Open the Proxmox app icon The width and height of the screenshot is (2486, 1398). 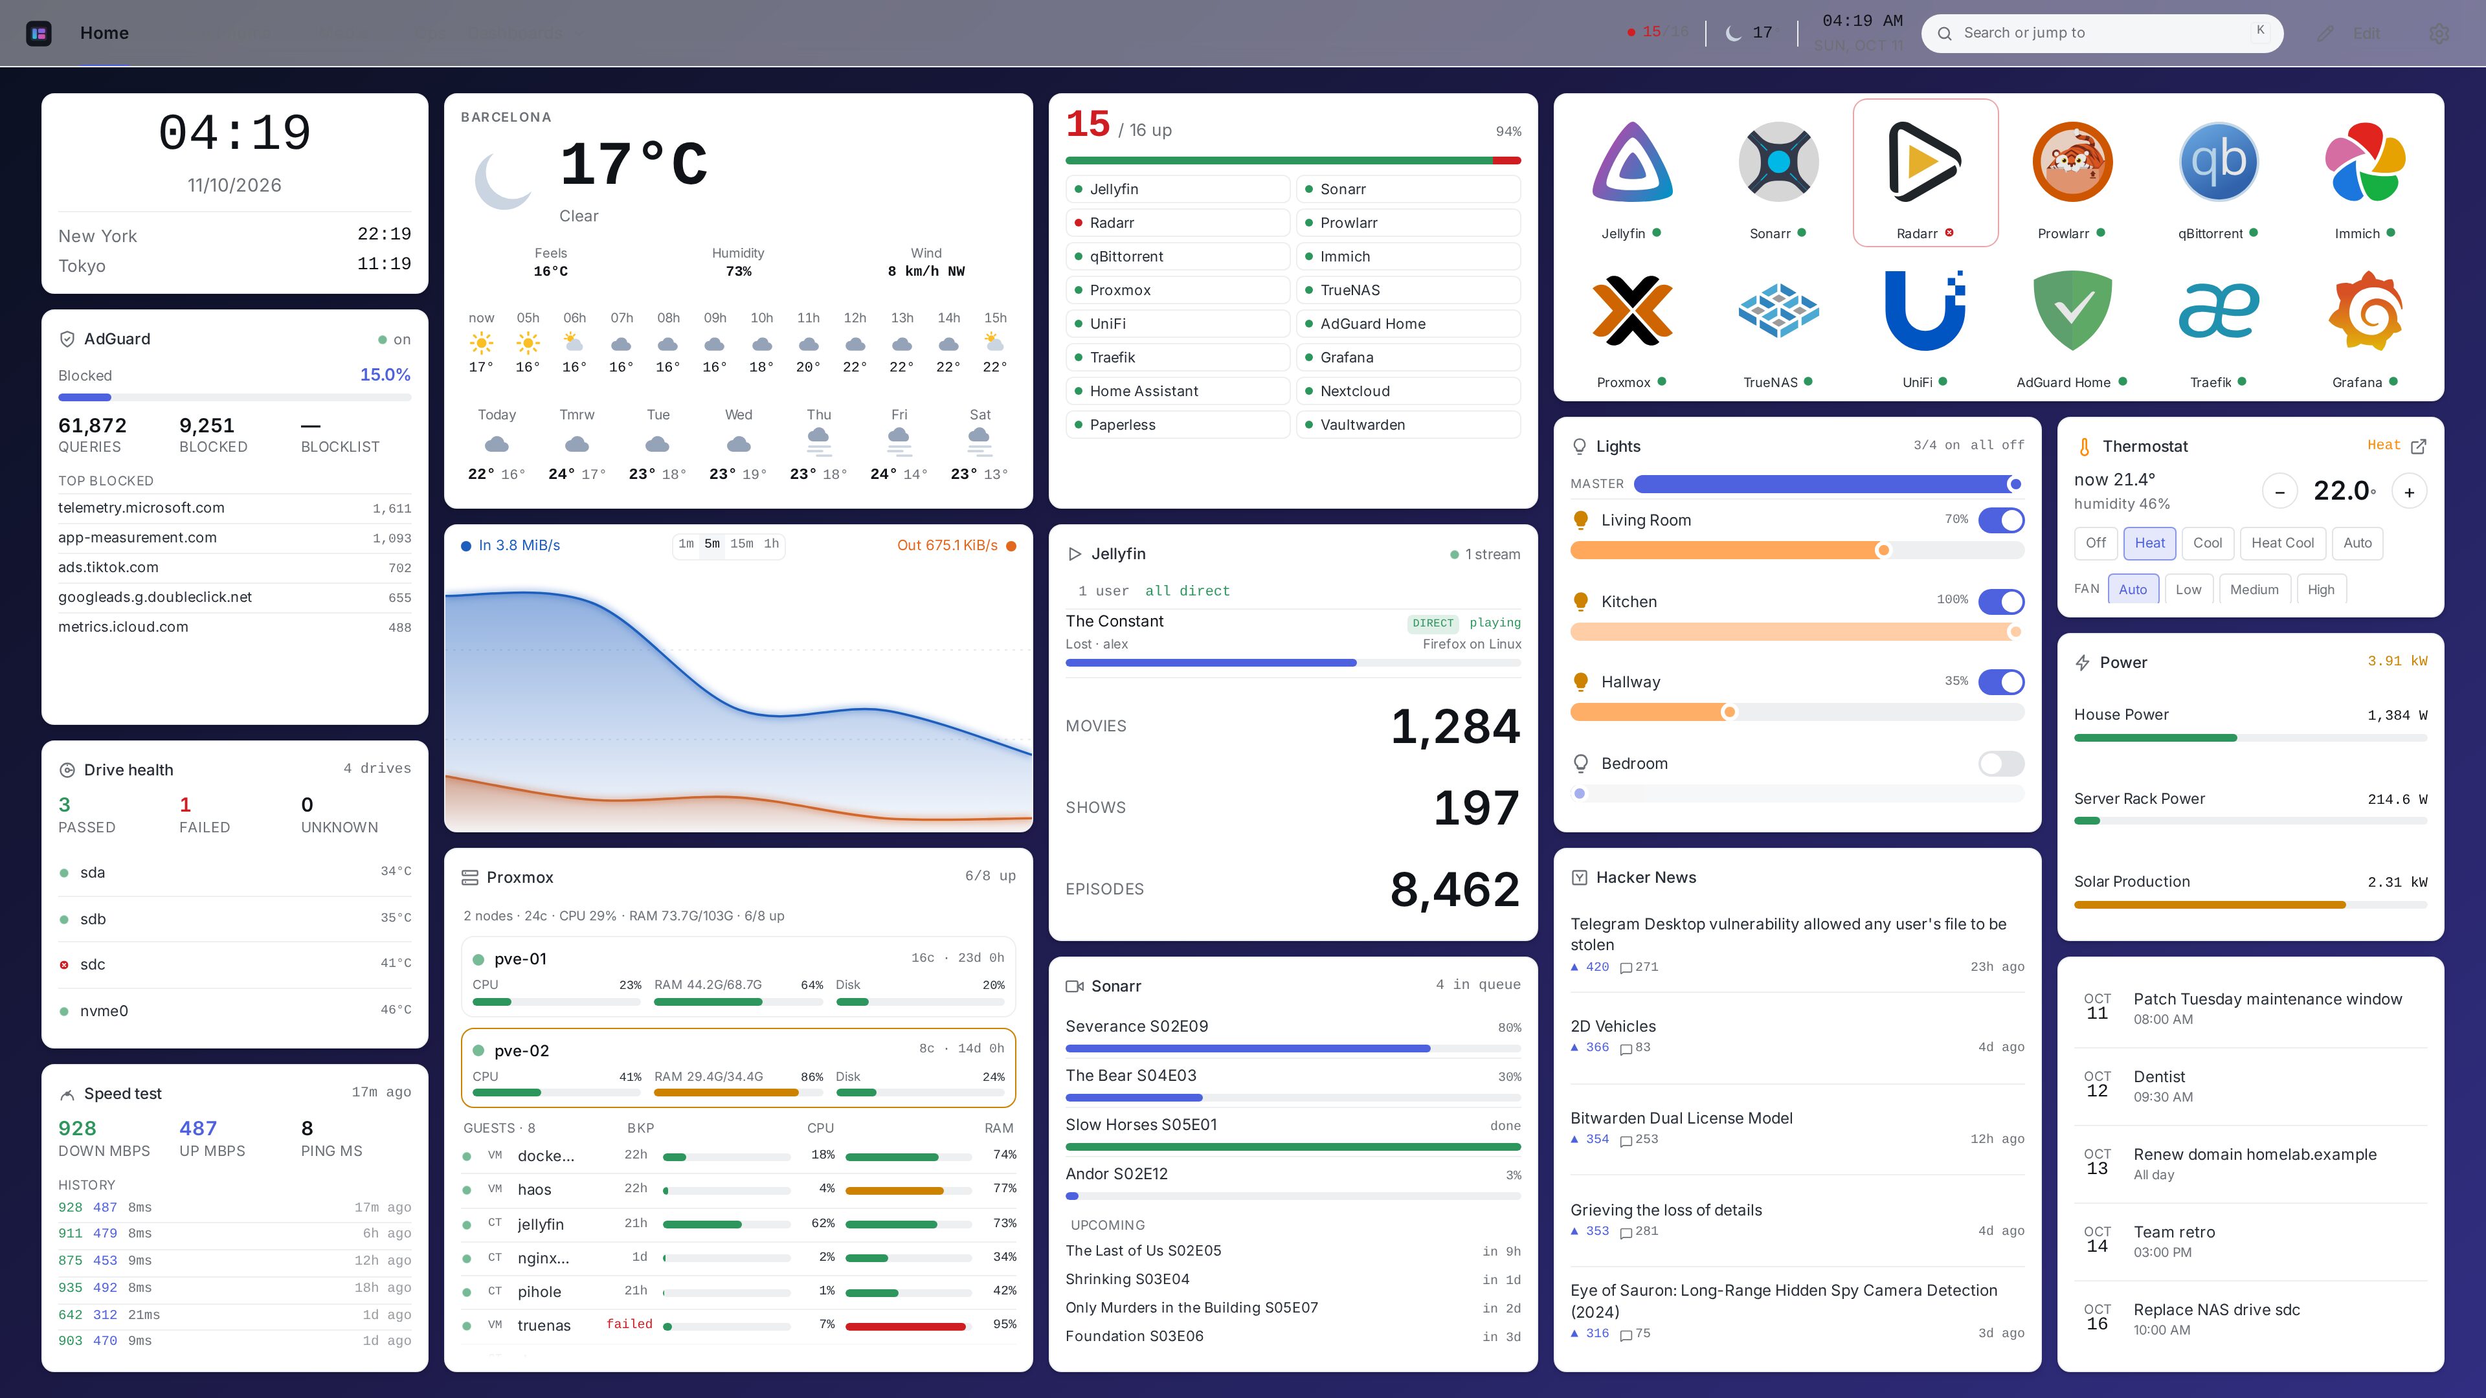click(1631, 311)
